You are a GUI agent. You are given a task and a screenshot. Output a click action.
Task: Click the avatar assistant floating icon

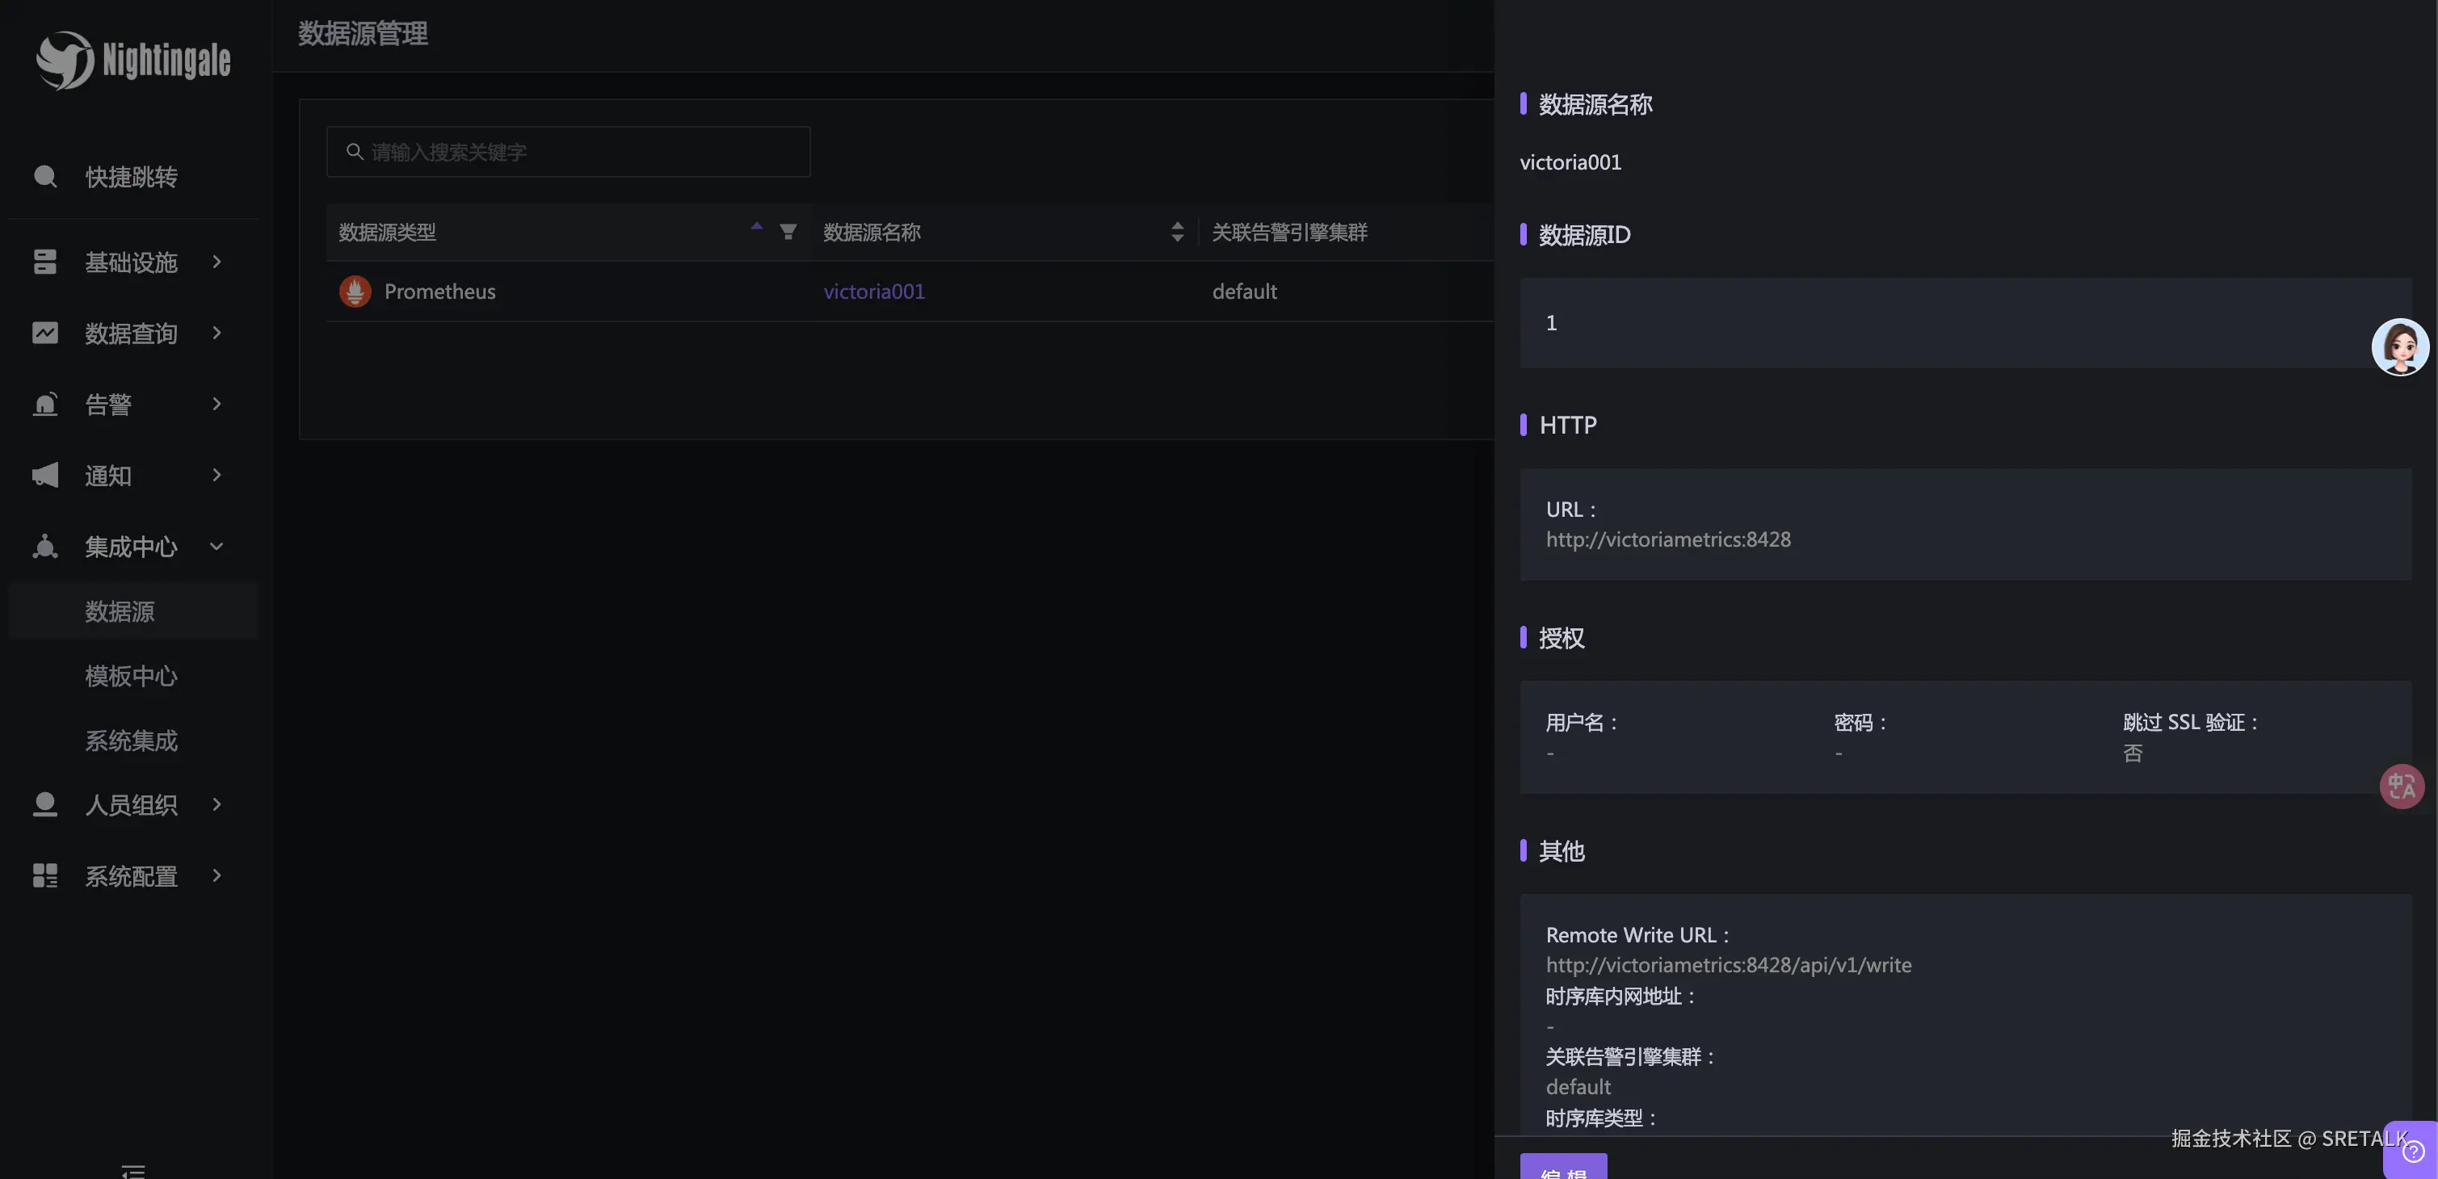[2399, 346]
